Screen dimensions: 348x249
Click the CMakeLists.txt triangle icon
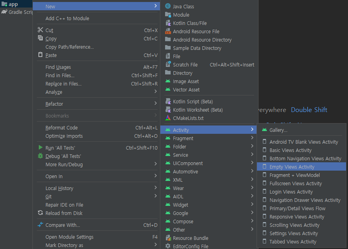click(168, 118)
